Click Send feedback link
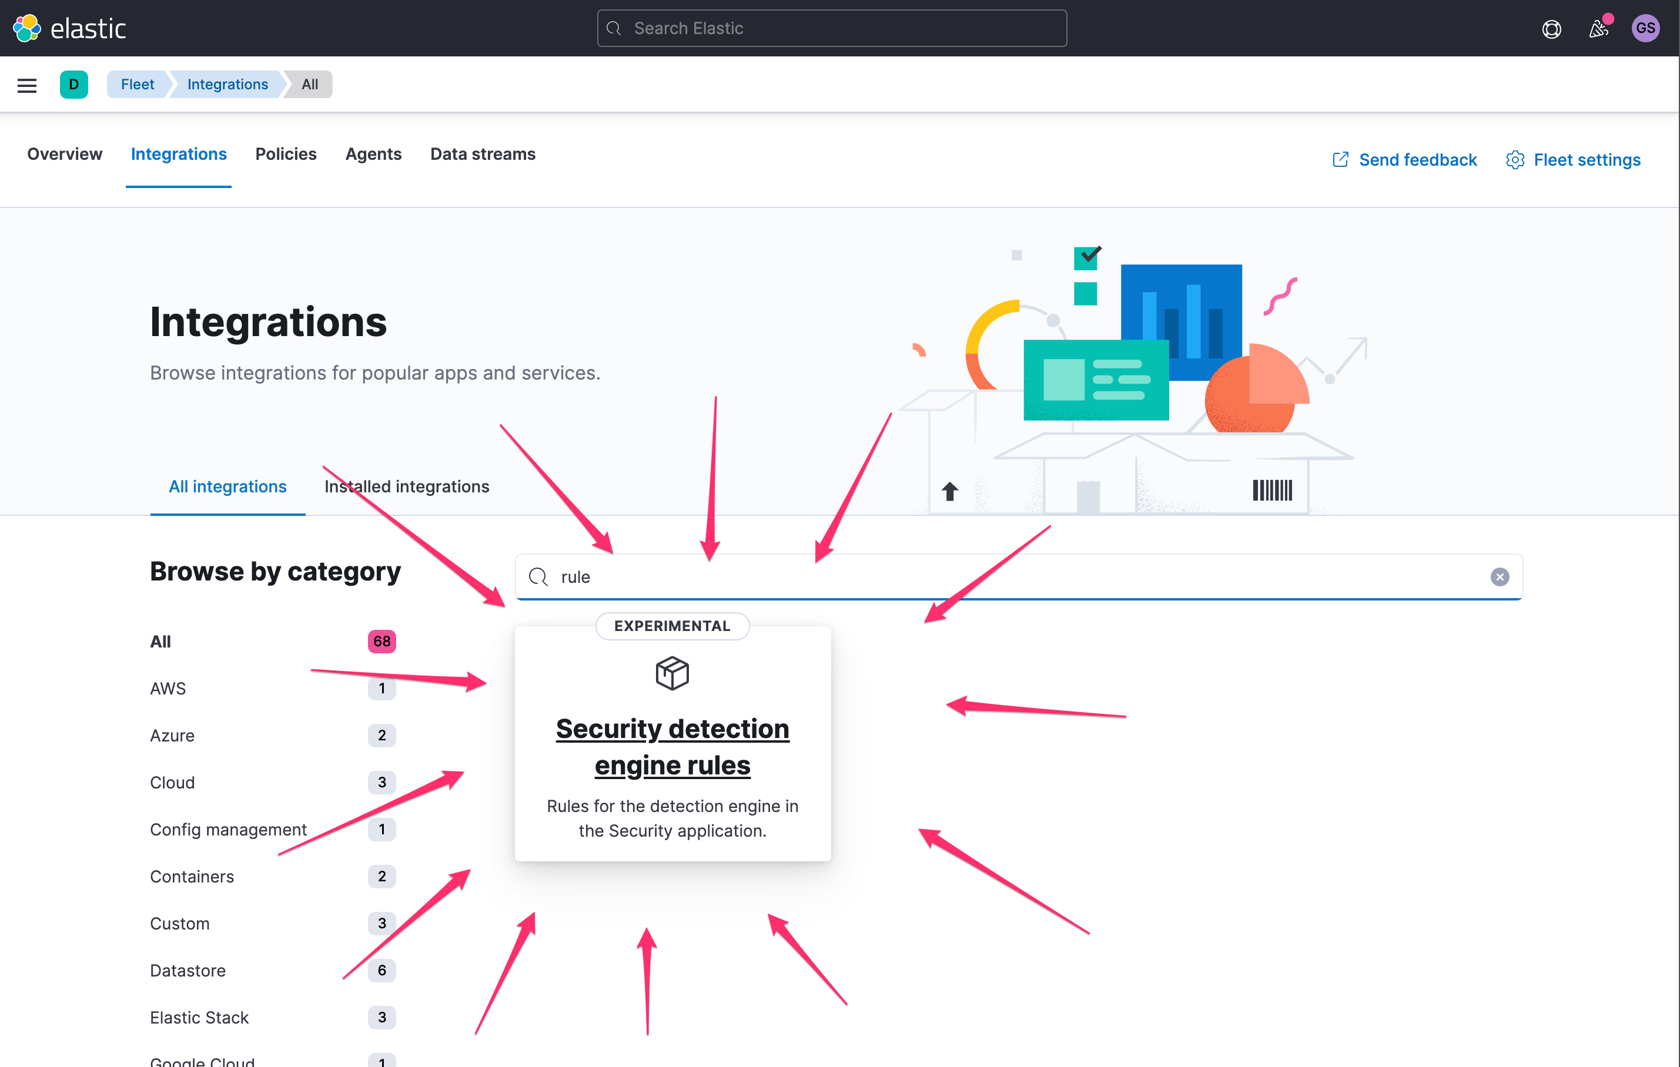 click(x=1404, y=160)
